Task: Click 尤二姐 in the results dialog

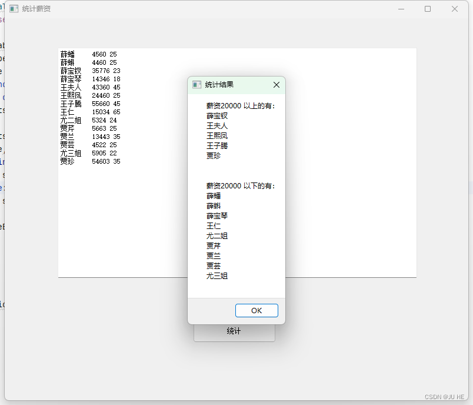Action: point(217,235)
